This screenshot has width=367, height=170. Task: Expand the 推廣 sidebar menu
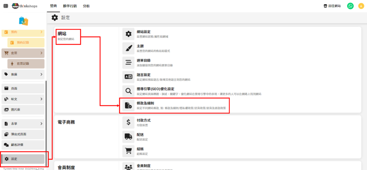23,74
